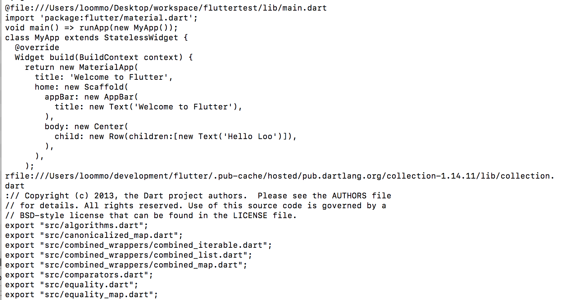Image resolution: width=572 pixels, height=300 pixels.
Task: Click the title: new Text('Welcome to Flutter') line
Action: pos(148,107)
